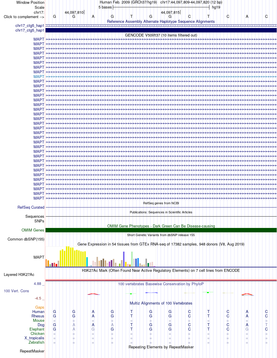This screenshot has width=277, height=358.
Task: Open 'Publications: Sequences in Scientific Articles' title
Action: [x=161, y=212]
